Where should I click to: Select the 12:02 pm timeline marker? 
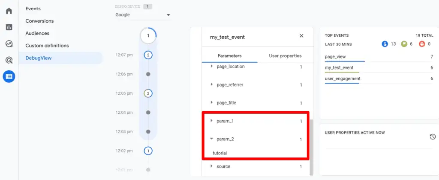click(148, 151)
